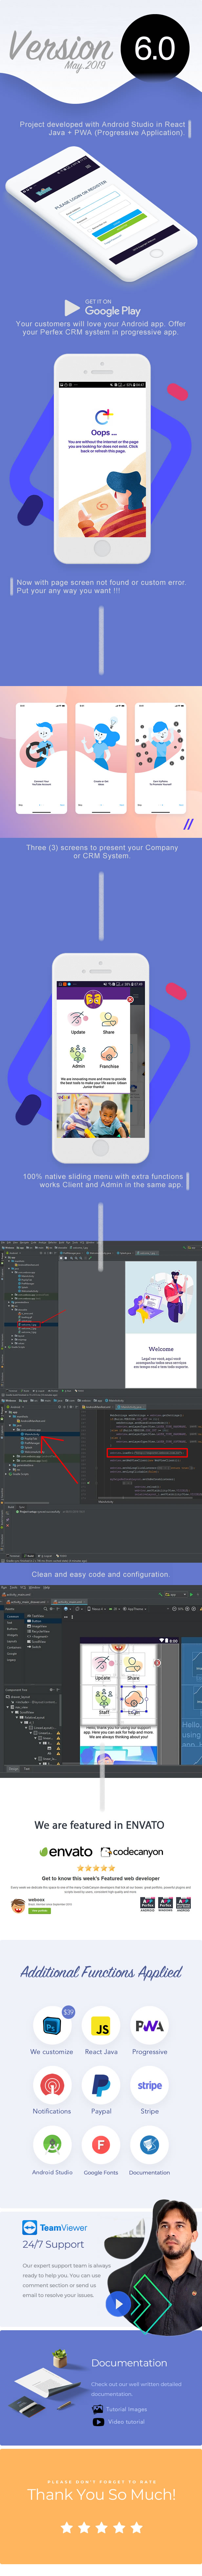Click the Paypal icon
202x2576 pixels.
[x=101, y=2085]
